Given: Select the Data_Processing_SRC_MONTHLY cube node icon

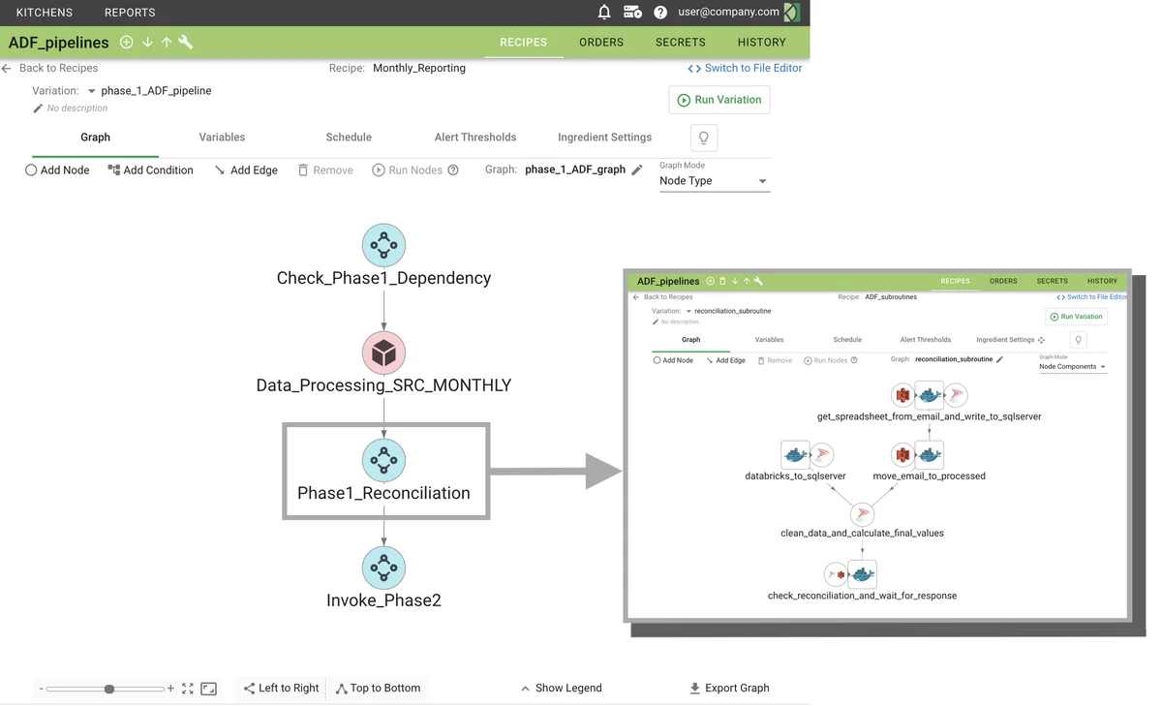Looking at the screenshot, I should (383, 353).
